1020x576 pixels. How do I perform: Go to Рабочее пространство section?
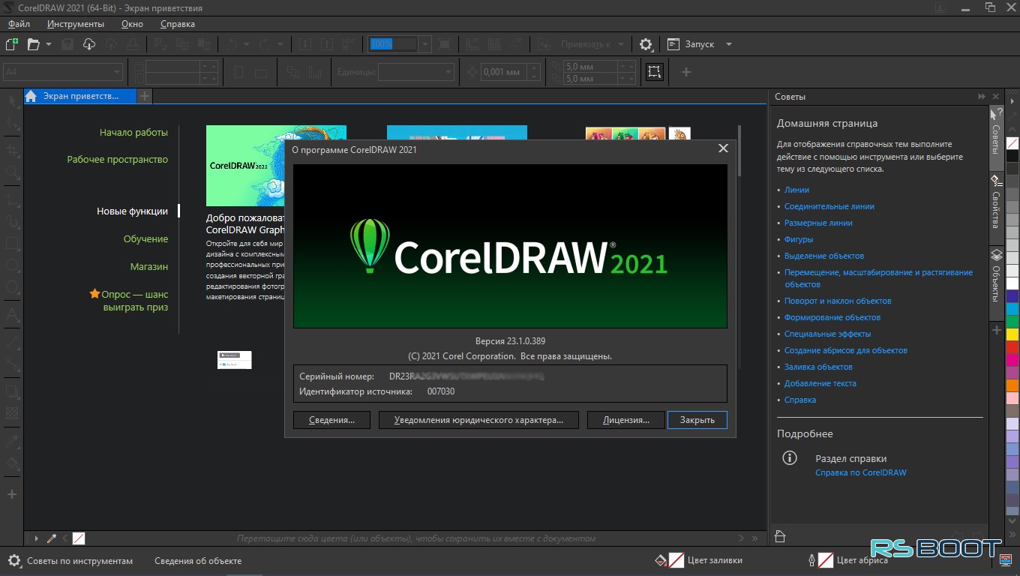(118, 159)
